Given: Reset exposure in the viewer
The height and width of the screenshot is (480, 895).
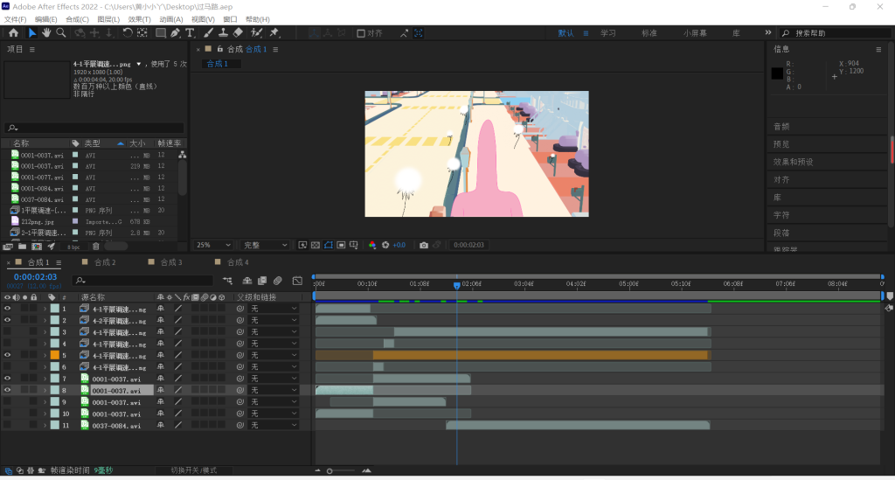Looking at the screenshot, I should point(385,245).
